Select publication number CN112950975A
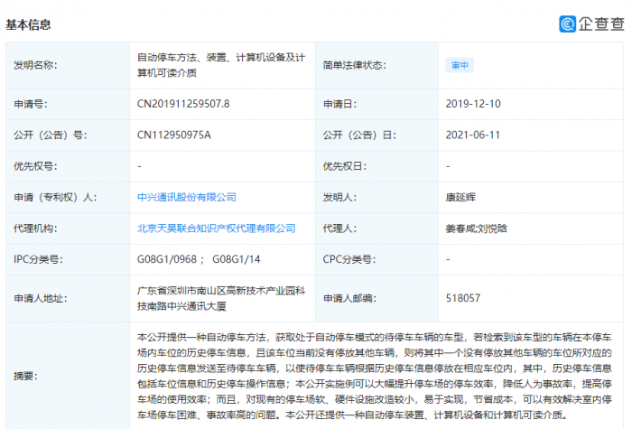Viewport: 632px width, 429px height. (174, 135)
